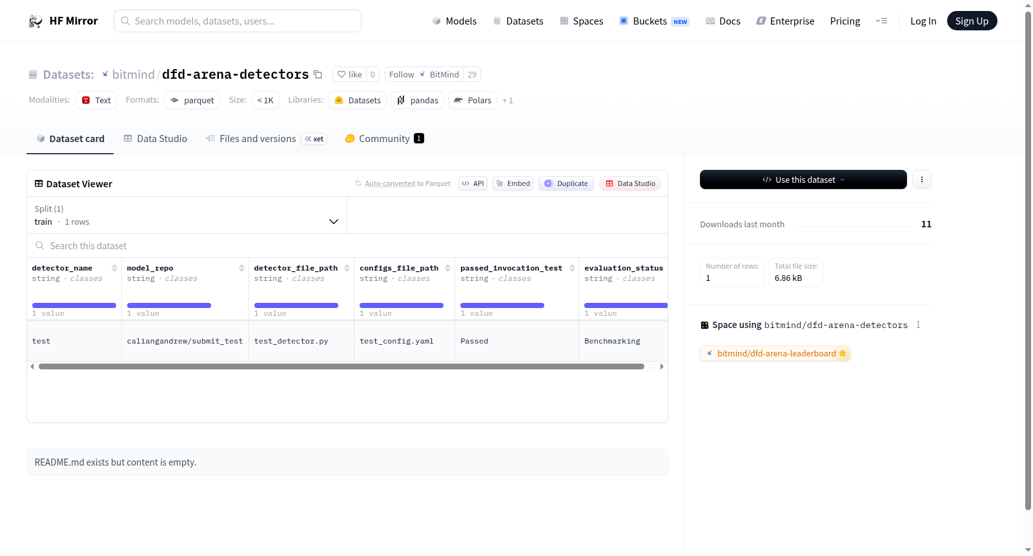Viewport: 1033px width, 556px height.
Task: Go to Datasets in navigation
Action: point(518,21)
